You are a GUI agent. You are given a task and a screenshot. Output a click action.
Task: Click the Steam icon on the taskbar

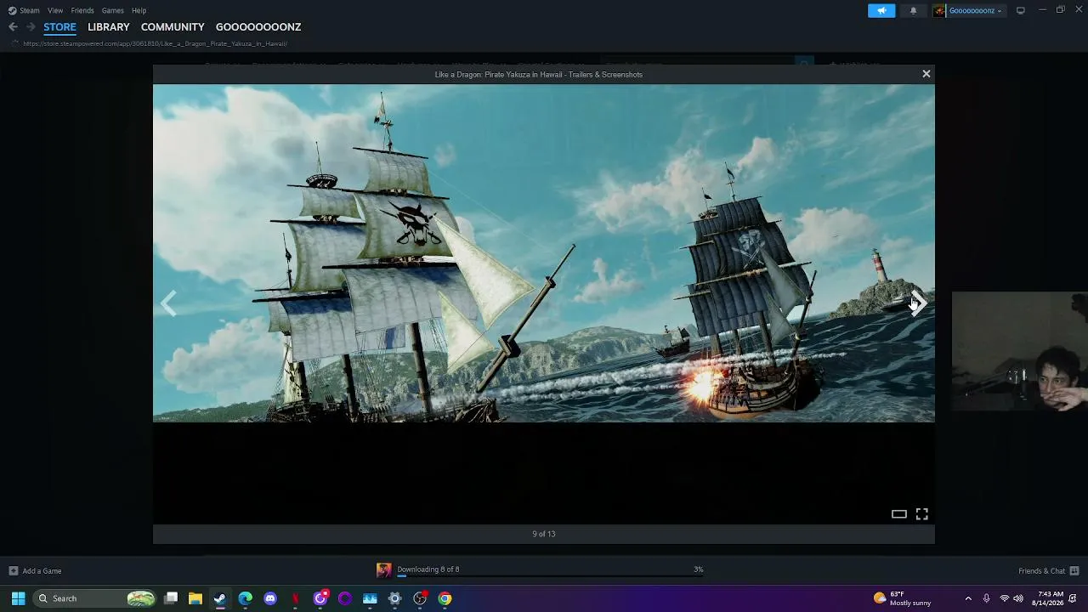tap(220, 598)
